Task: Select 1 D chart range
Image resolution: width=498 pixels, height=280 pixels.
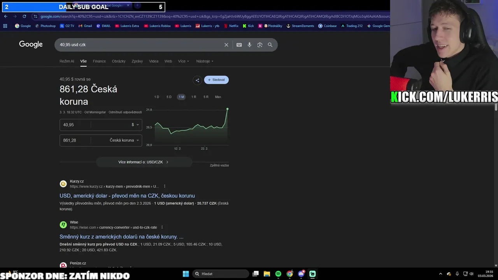Action: [157, 97]
